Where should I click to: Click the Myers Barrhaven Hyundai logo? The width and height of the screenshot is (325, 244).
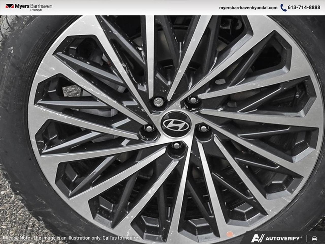click(x=29, y=7)
